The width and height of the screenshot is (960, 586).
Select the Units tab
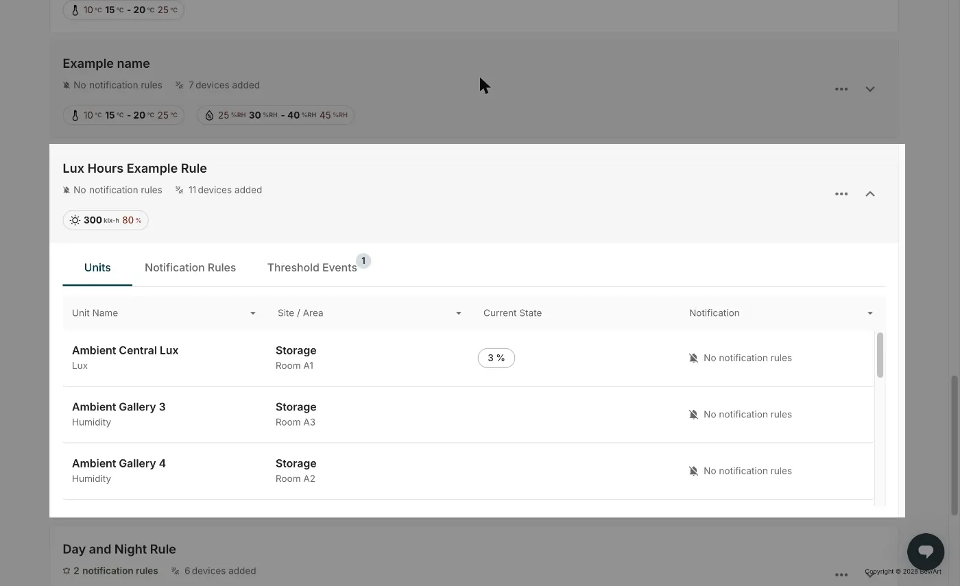(x=97, y=267)
